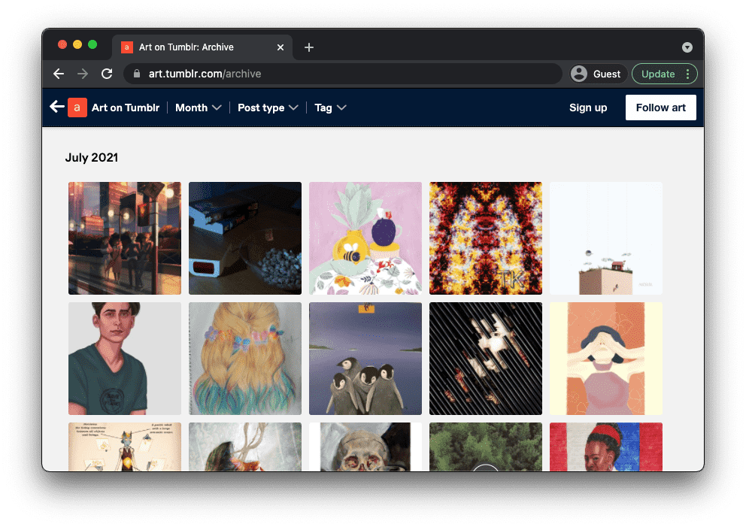Open a new tab with the plus icon
Screen dimensions: 746x527
308,47
